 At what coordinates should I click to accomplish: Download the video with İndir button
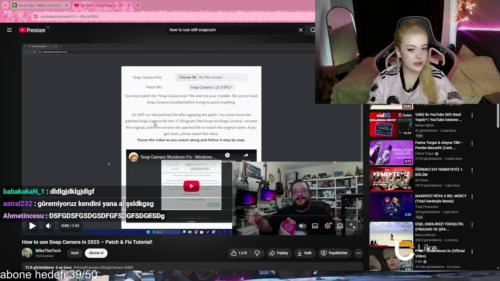point(304,253)
